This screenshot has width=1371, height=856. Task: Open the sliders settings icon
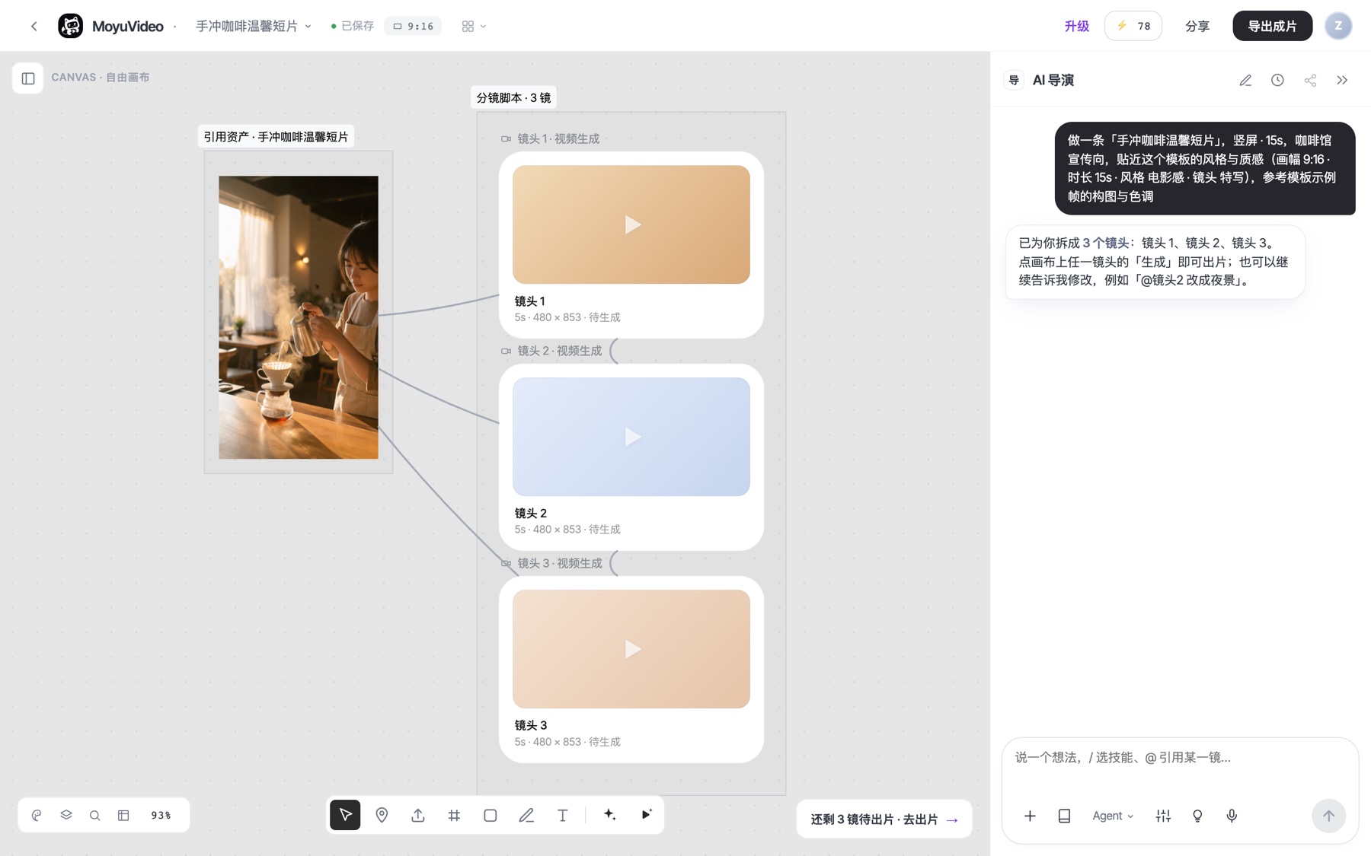1163,816
